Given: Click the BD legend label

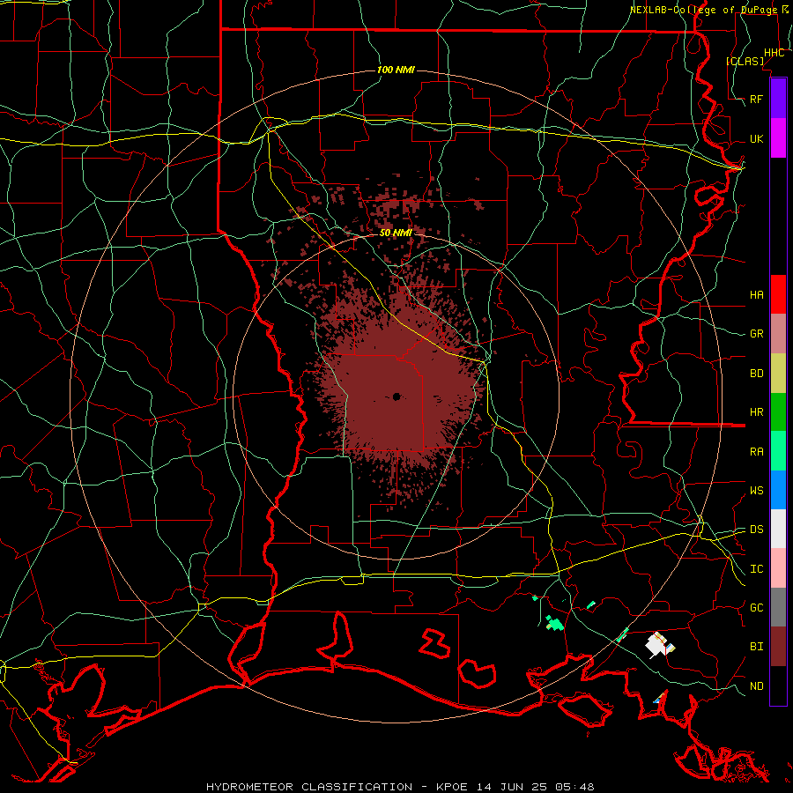Looking at the screenshot, I should click(x=756, y=374).
